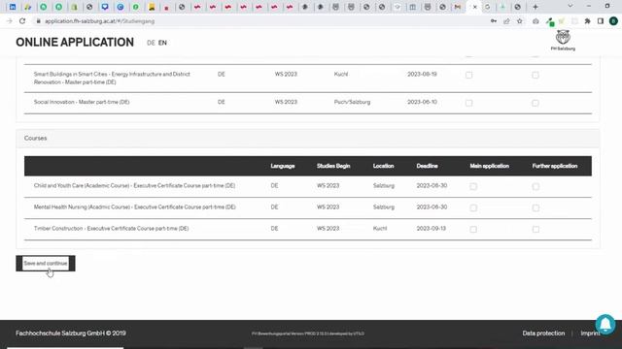Check Main application for Timber Construction

coord(473,229)
